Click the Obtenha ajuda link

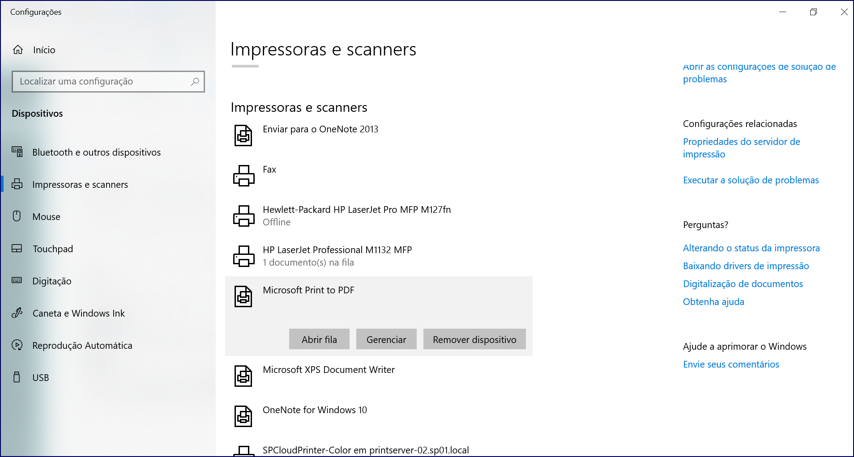713,302
